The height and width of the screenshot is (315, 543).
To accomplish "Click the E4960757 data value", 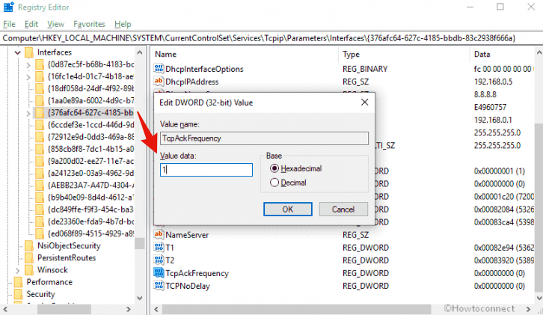I will point(490,107).
